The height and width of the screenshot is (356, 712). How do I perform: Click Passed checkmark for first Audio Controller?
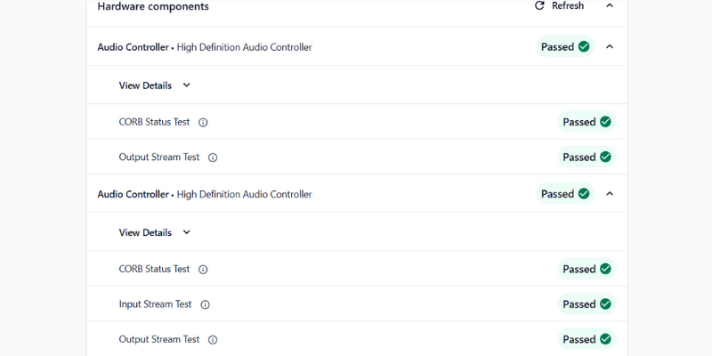coord(584,46)
